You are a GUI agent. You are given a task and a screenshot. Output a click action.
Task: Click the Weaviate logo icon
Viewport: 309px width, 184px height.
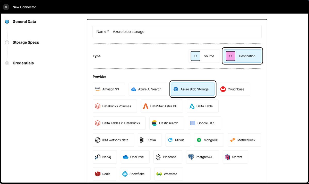click(x=159, y=174)
